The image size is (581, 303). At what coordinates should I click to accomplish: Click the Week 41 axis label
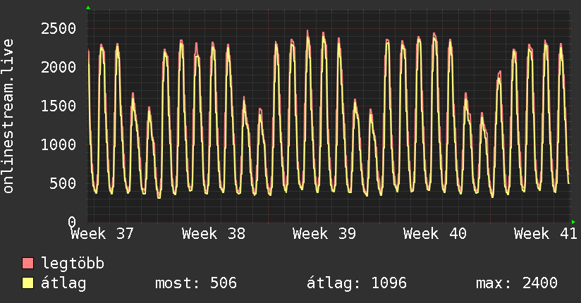[546, 234]
